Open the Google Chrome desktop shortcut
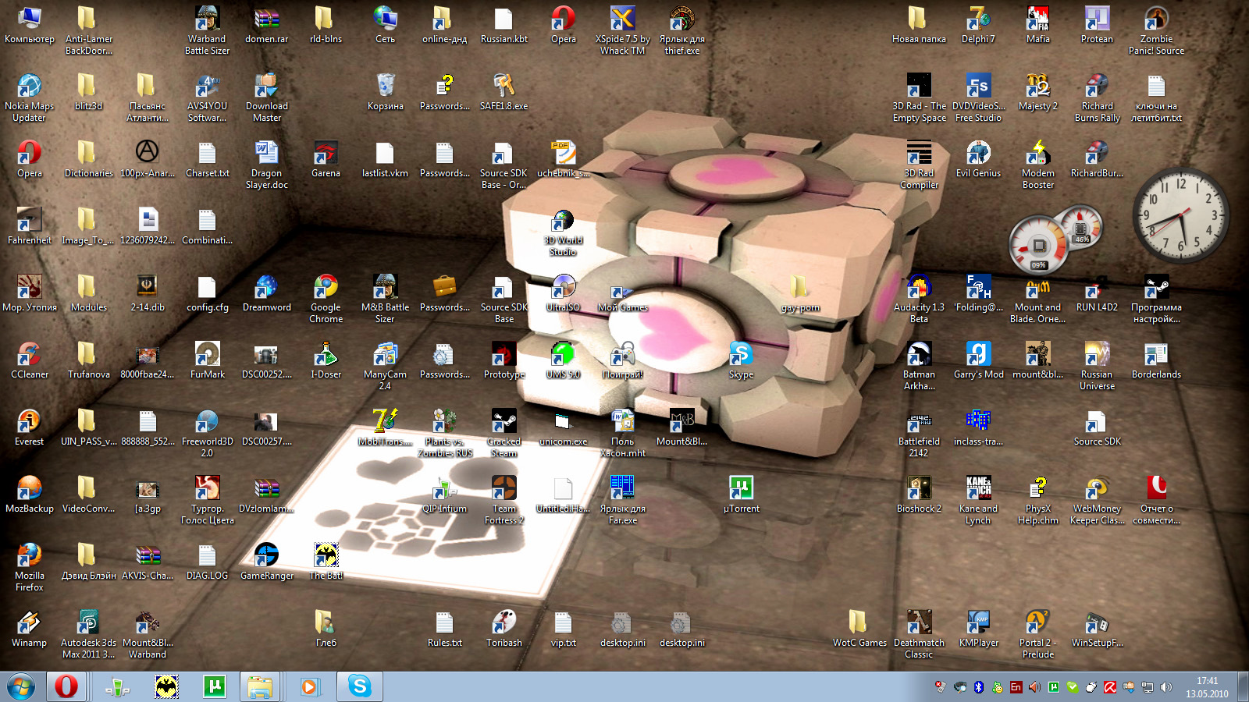 326,287
